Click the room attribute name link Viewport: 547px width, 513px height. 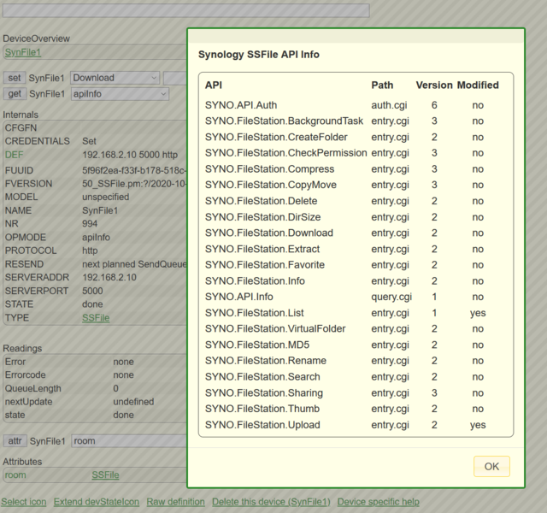[15, 475]
